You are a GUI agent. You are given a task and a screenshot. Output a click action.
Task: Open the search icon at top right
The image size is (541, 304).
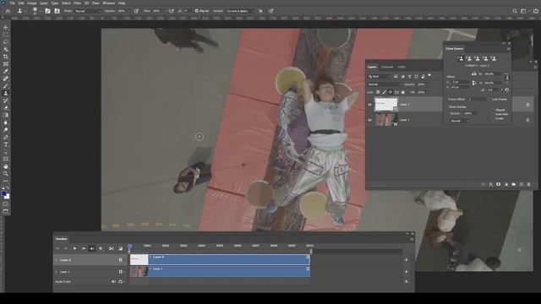515,11
